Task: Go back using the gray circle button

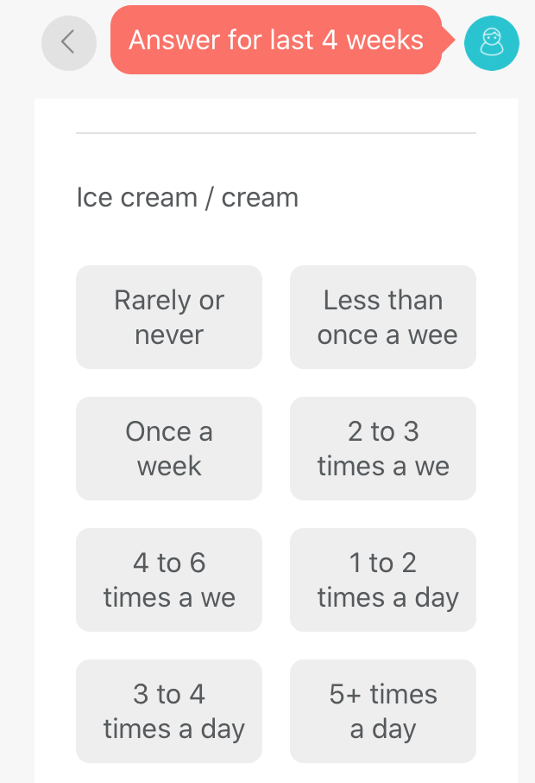Action: (69, 41)
